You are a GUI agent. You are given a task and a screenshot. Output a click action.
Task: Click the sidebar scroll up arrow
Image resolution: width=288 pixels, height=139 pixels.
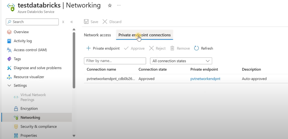point(74,30)
